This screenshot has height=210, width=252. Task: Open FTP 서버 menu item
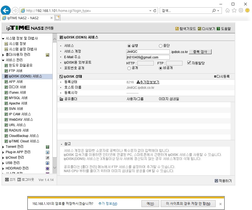click(15, 71)
